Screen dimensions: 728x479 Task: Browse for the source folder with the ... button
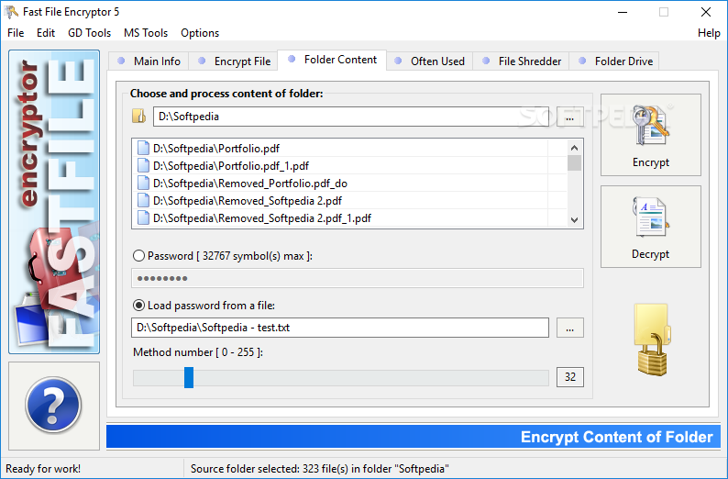coord(569,117)
